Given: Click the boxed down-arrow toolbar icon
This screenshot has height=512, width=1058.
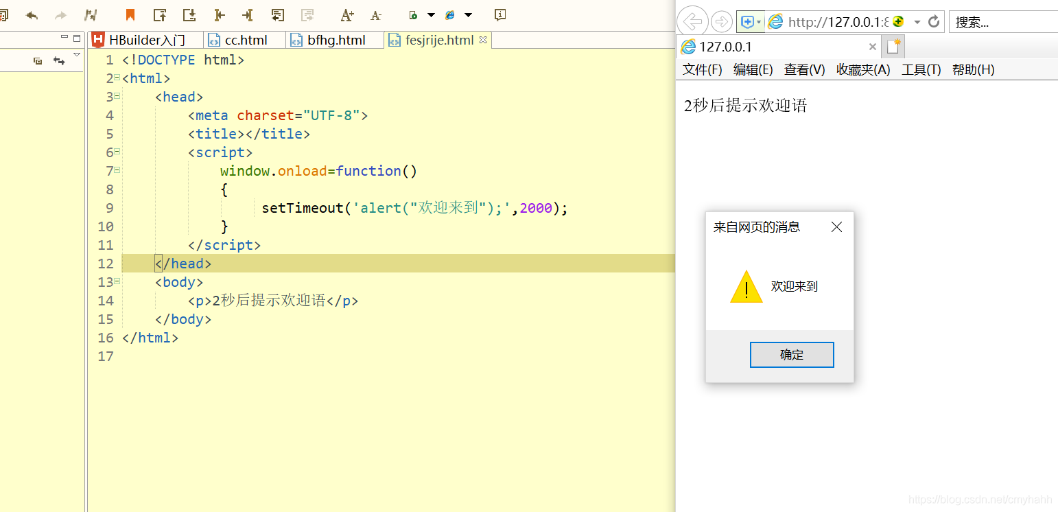Looking at the screenshot, I should [189, 14].
